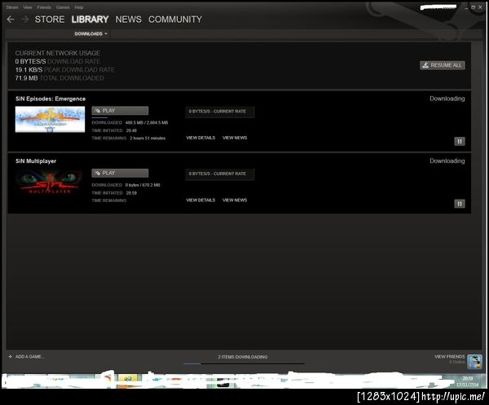Open the NEWS section
The width and height of the screenshot is (489, 405).
[x=129, y=20]
